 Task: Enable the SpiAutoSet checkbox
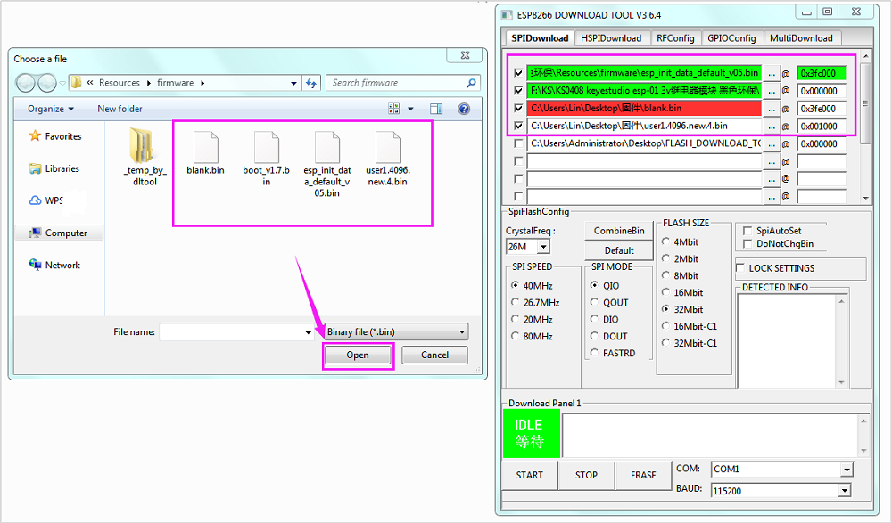coord(747,231)
